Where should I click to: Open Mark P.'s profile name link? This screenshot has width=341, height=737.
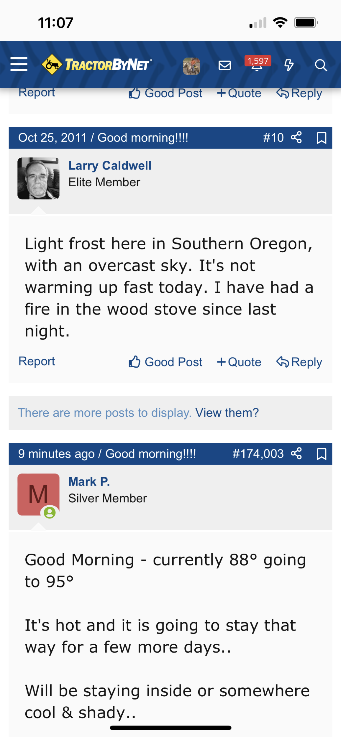[89, 482]
